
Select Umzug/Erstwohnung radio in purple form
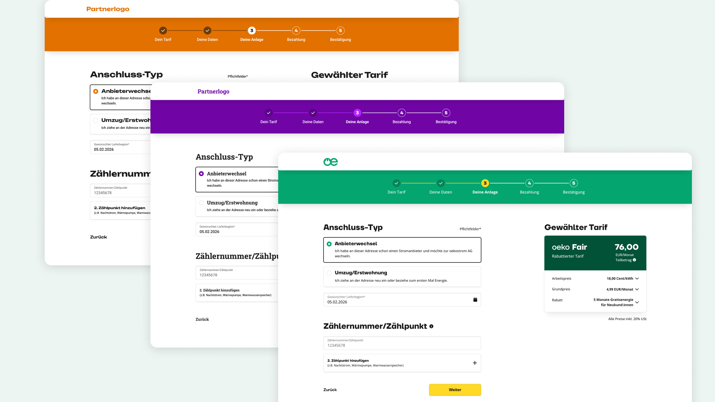tap(201, 203)
